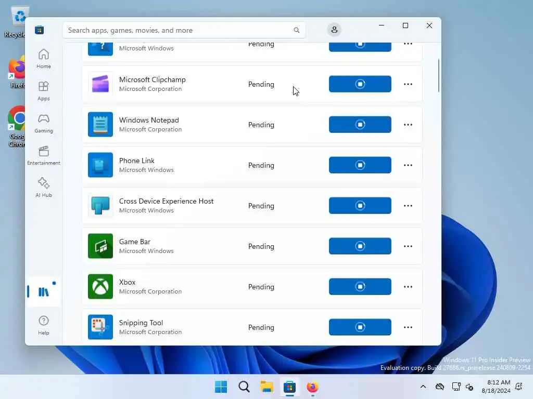Open the user account profile icon
533x399 pixels.
[x=334, y=30]
